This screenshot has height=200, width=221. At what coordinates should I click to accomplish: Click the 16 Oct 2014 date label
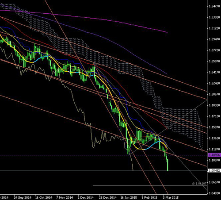(x=44, y=197)
